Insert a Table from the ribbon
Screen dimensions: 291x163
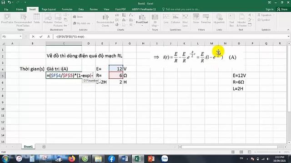(36, 19)
